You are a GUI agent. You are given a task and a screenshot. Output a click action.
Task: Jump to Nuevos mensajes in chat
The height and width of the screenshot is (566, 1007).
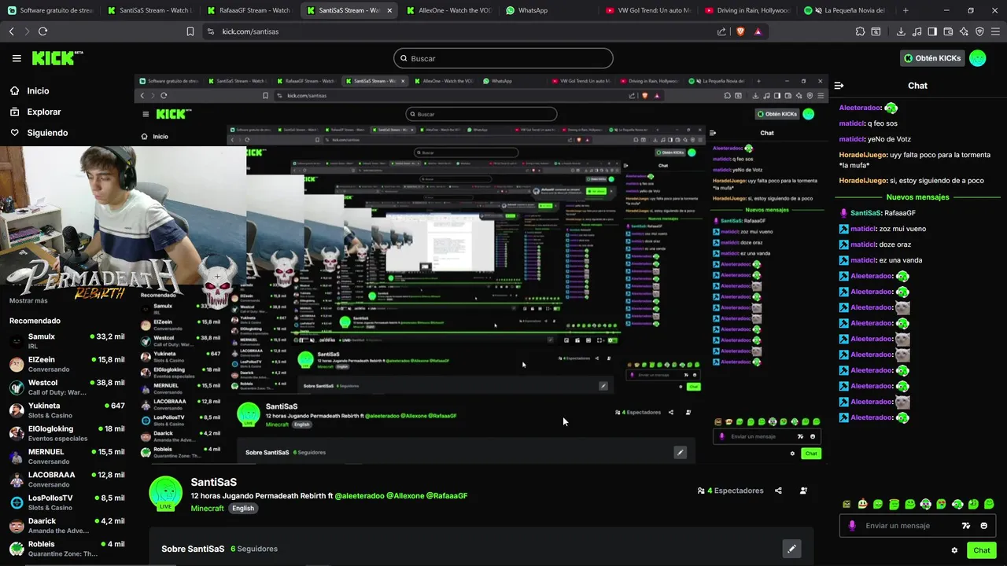tap(917, 197)
